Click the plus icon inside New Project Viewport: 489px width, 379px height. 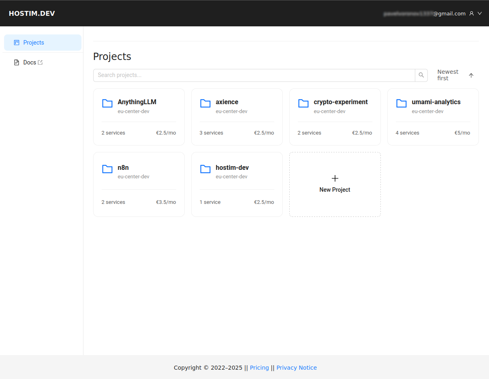[335, 178]
